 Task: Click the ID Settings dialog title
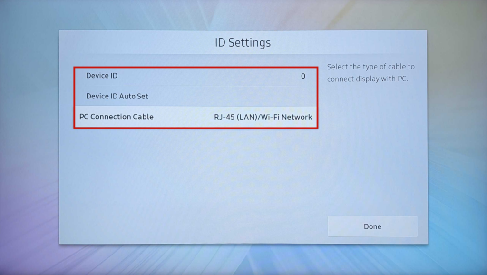pyautogui.click(x=243, y=42)
